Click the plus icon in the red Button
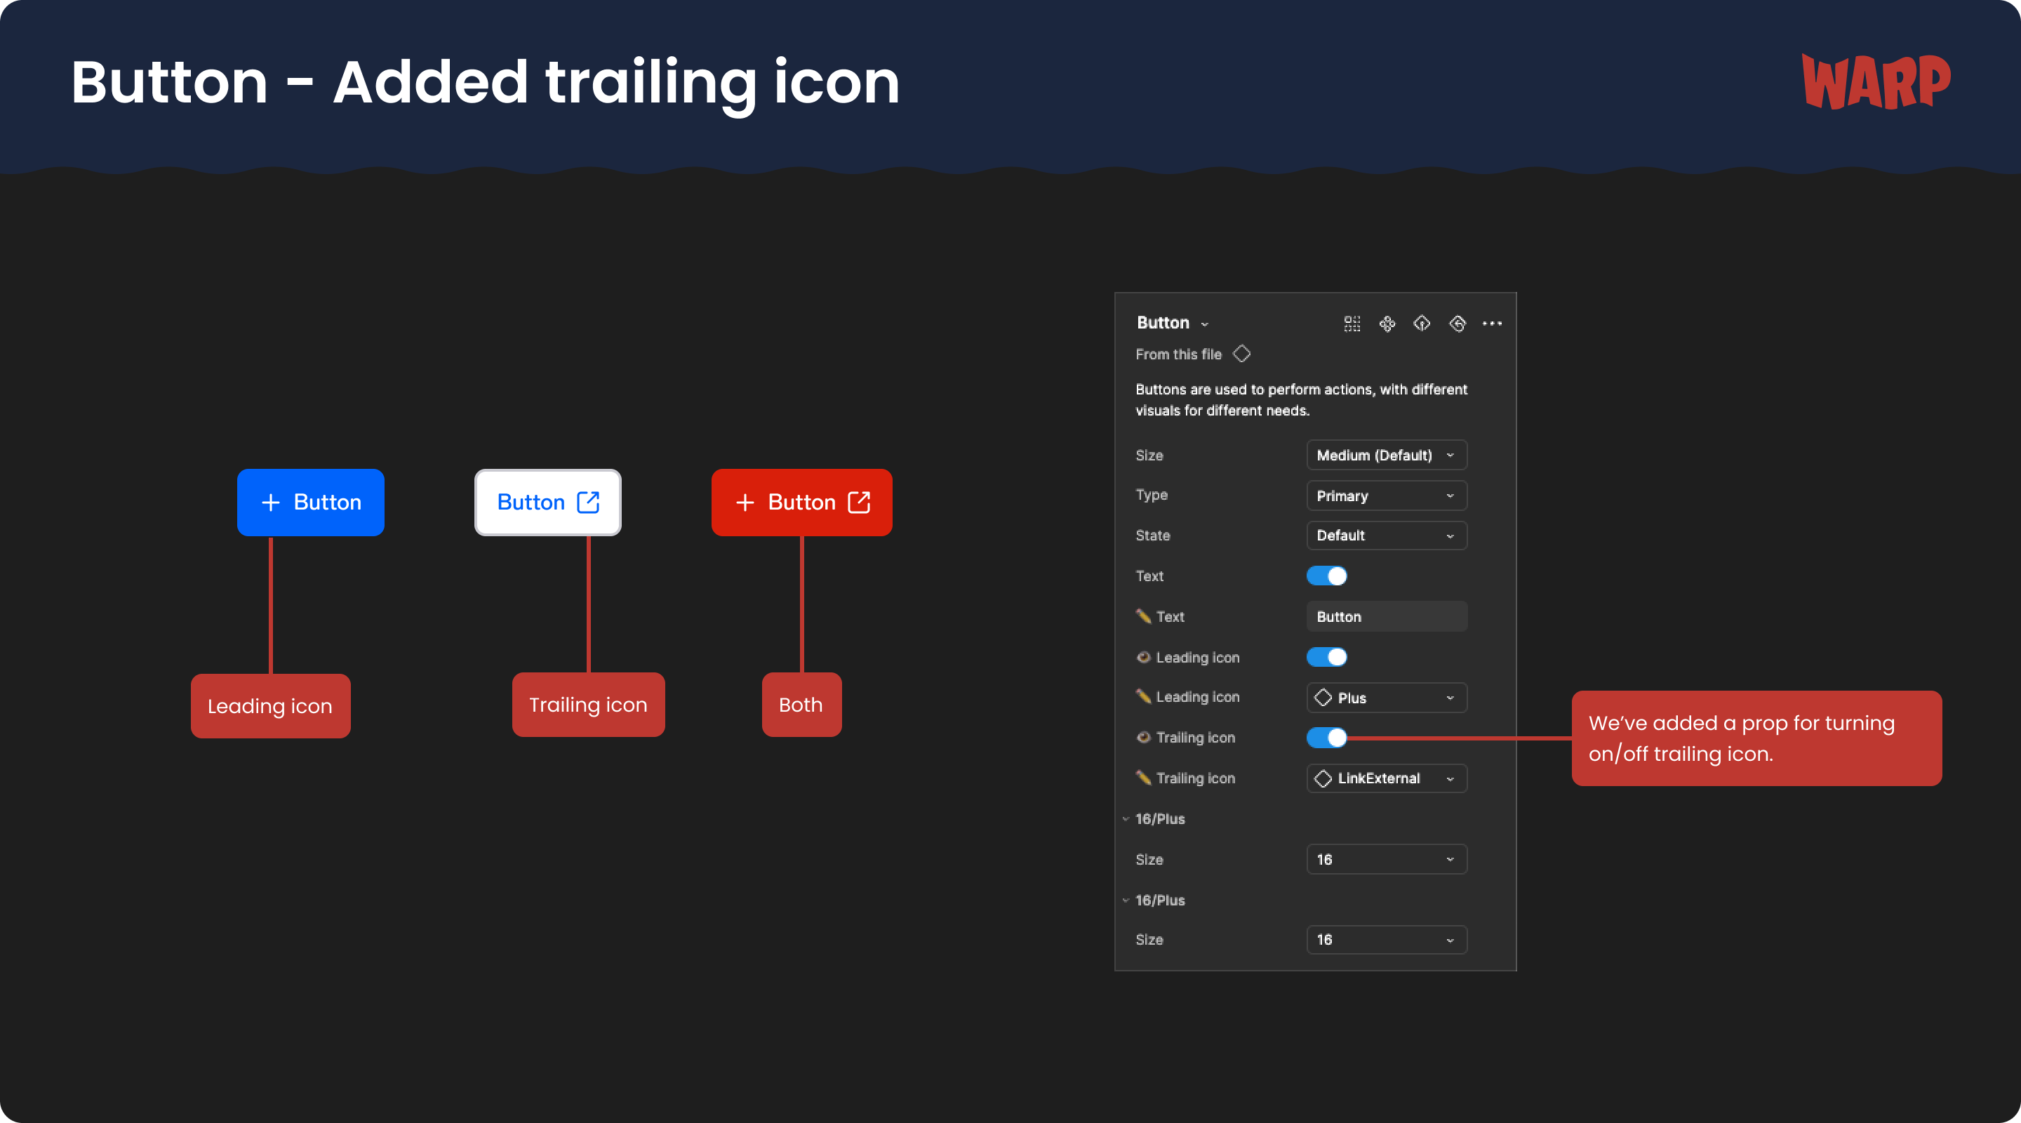The image size is (2021, 1123). (745, 503)
